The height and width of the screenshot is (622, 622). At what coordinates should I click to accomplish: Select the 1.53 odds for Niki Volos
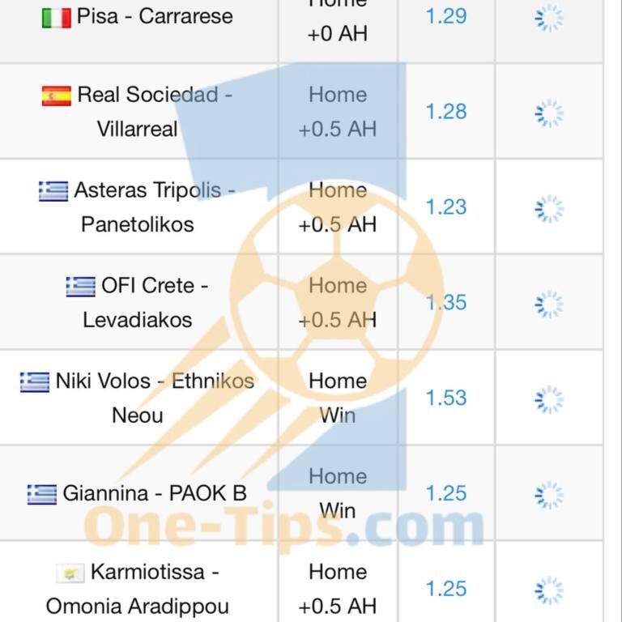pyautogui.click(x=446, y=398)
